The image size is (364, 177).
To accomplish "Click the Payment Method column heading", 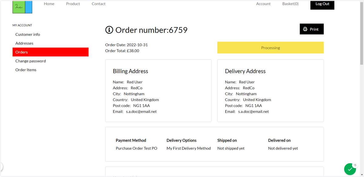I will coord(131,140).
